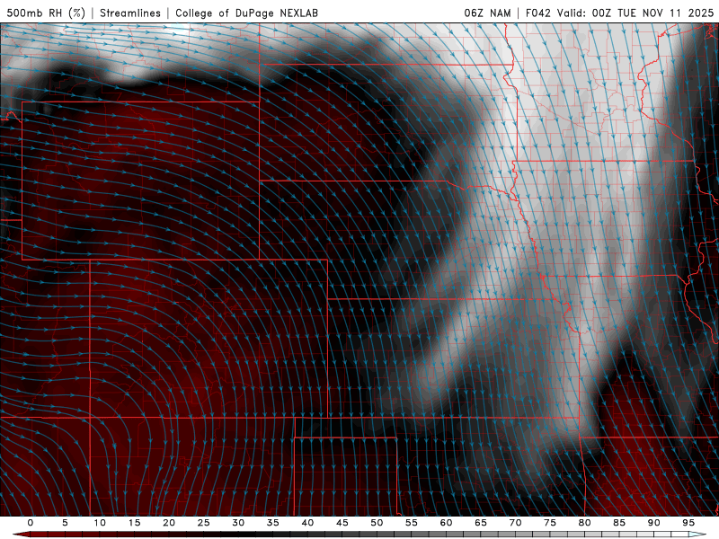
Task: Click the 'Streamlines' label in header
Action: tap(130, 13)
